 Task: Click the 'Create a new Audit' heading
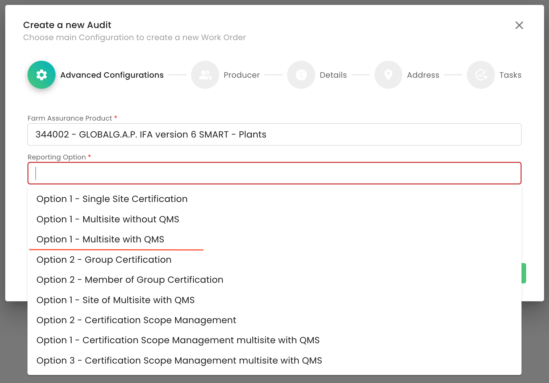[x=67, y=25]
